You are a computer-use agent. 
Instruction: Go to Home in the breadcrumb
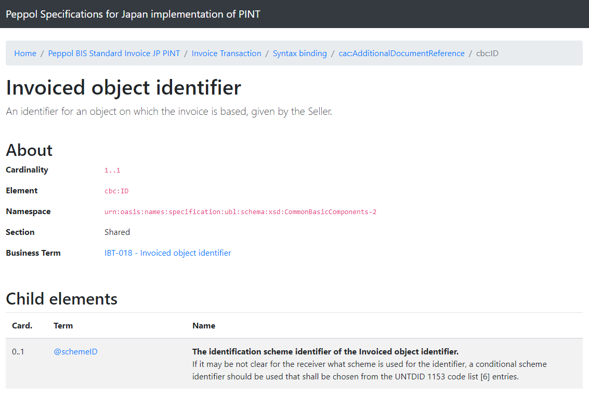(x=25, y=54)
